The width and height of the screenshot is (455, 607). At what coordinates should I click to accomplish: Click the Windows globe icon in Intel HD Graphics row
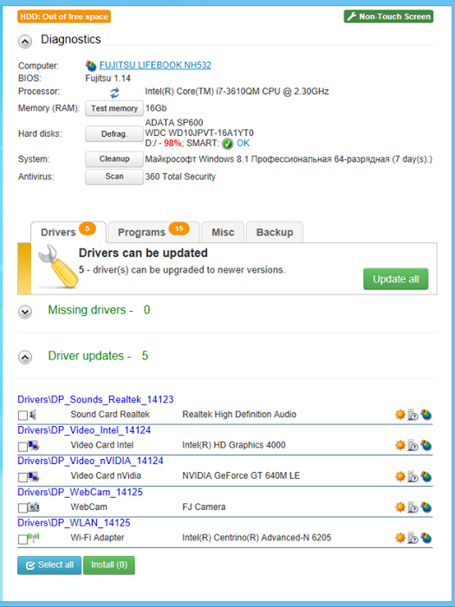pos(426,445)
